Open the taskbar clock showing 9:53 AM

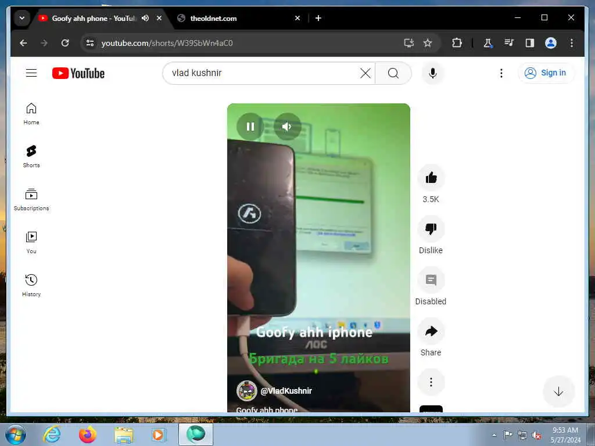point(565,435)
